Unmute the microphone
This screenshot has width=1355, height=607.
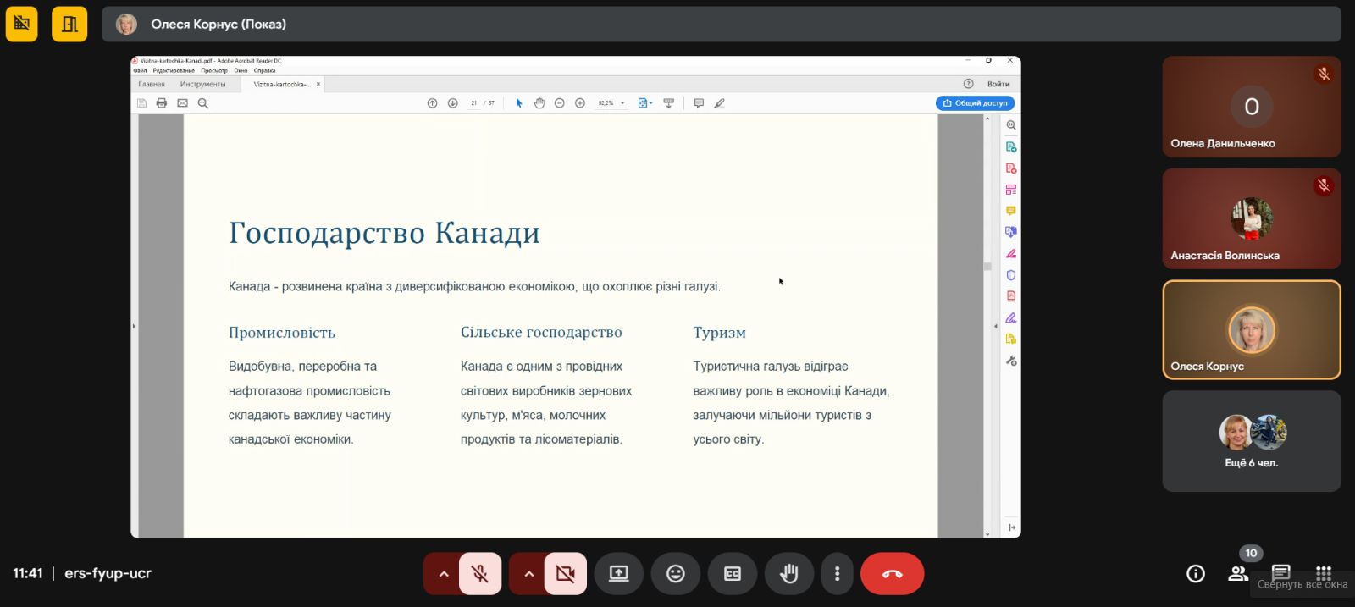pos(480,574)
